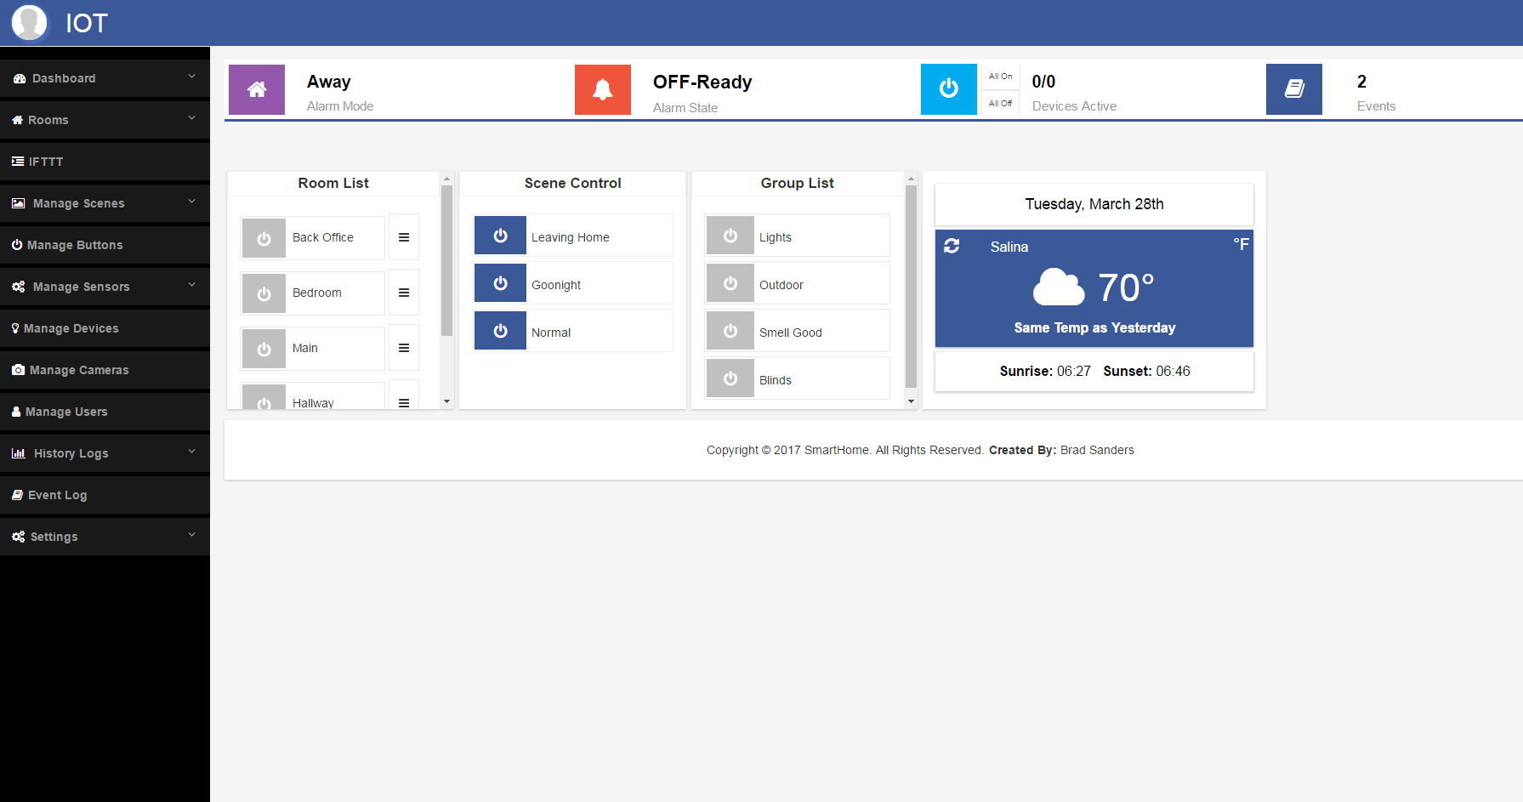1523x802 pixels.
Task: Toggle the Lights group power button
Action: tap(730, 236)
